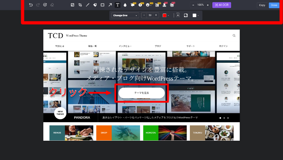283x160 pixels.
Task: Click the テーマを見る button
Action: pos(142,93)
